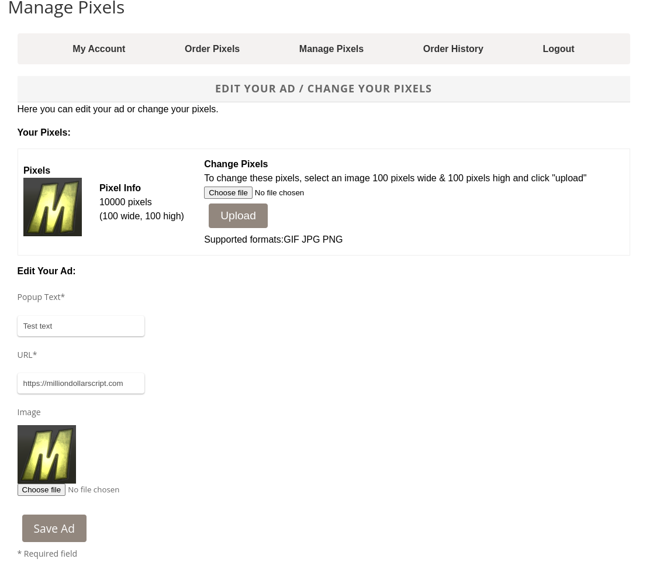Click Choose file under Change Pixels
Image resolution: width=653 pixels, height=583 pixels.
pos(228,193)
